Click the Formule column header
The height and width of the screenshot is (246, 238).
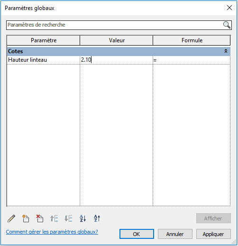coord(192,40)
